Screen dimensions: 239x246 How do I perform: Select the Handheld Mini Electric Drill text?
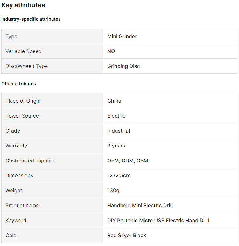[x=140, y=206]
